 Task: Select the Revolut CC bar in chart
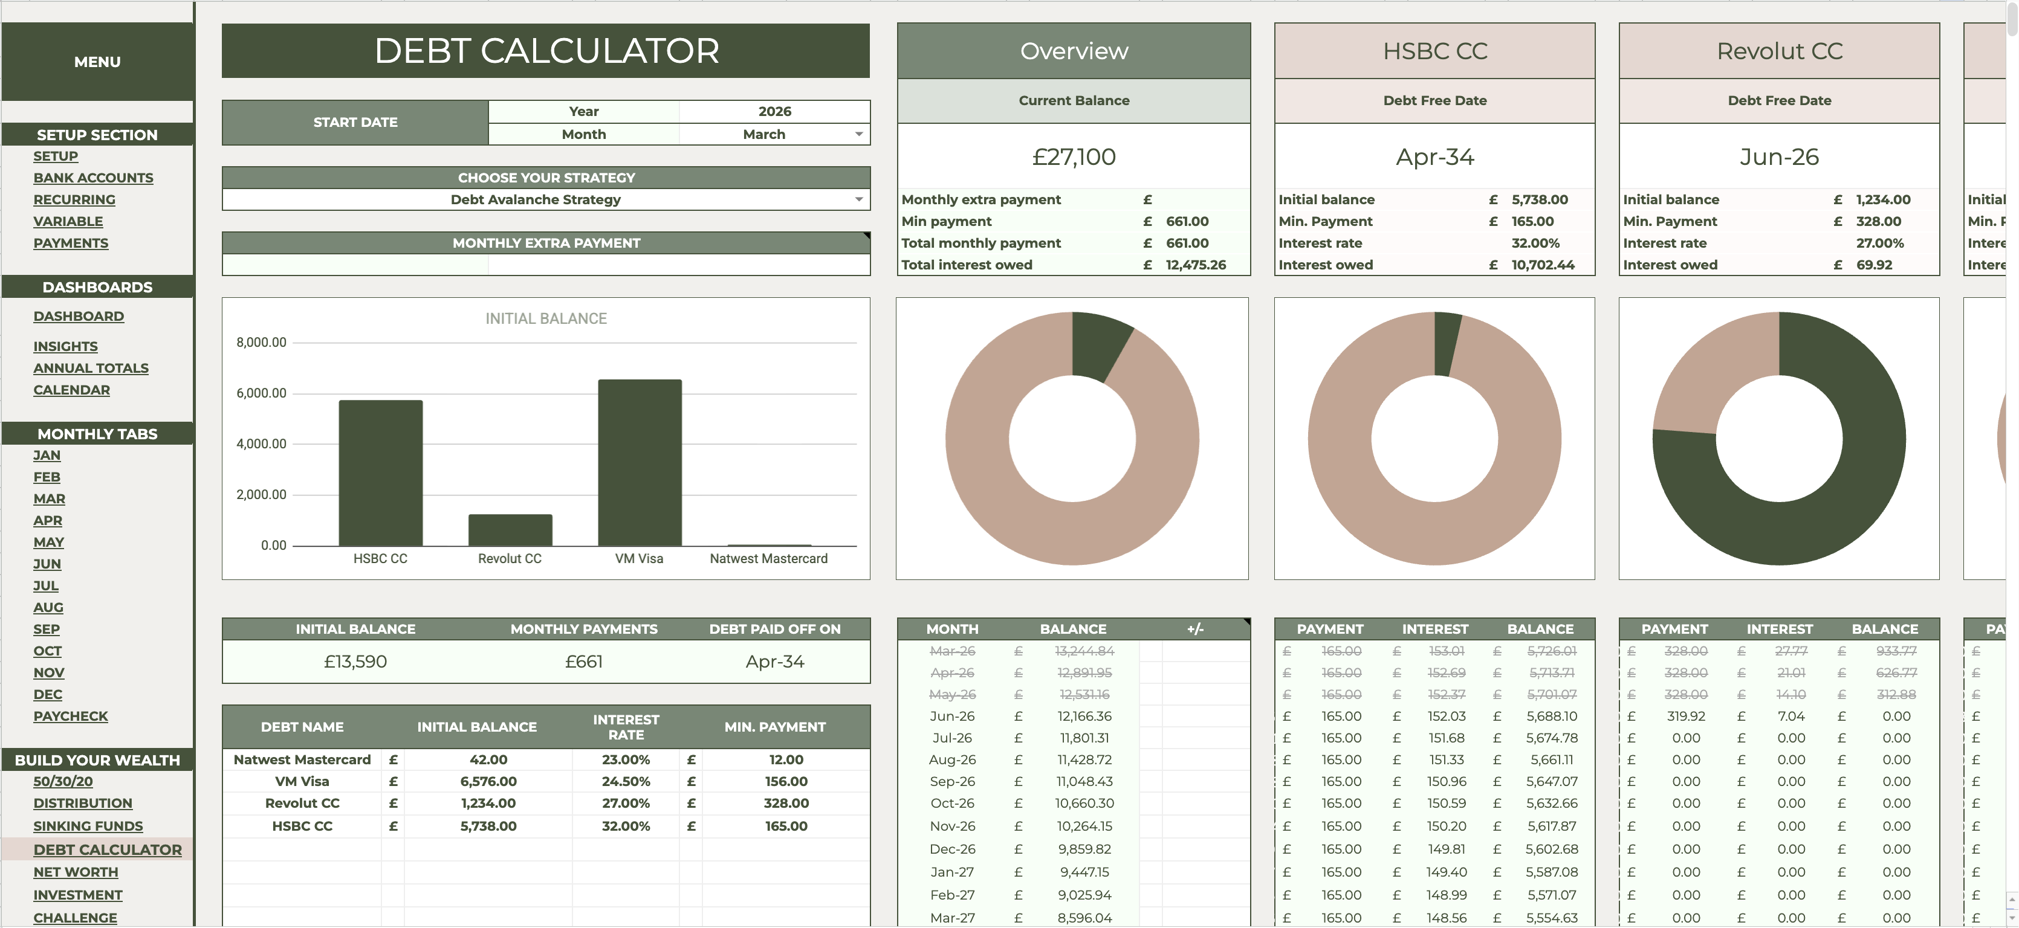point(510,530)
